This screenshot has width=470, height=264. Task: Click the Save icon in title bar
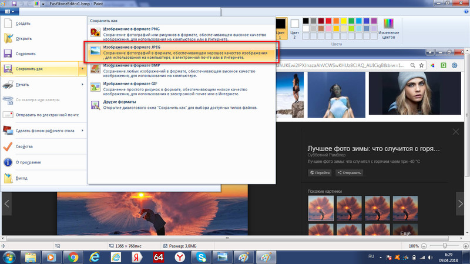[x=14, y=4]
